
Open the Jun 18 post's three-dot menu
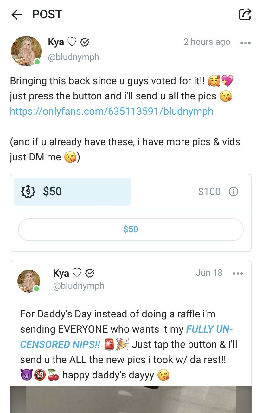coord(238,274)
